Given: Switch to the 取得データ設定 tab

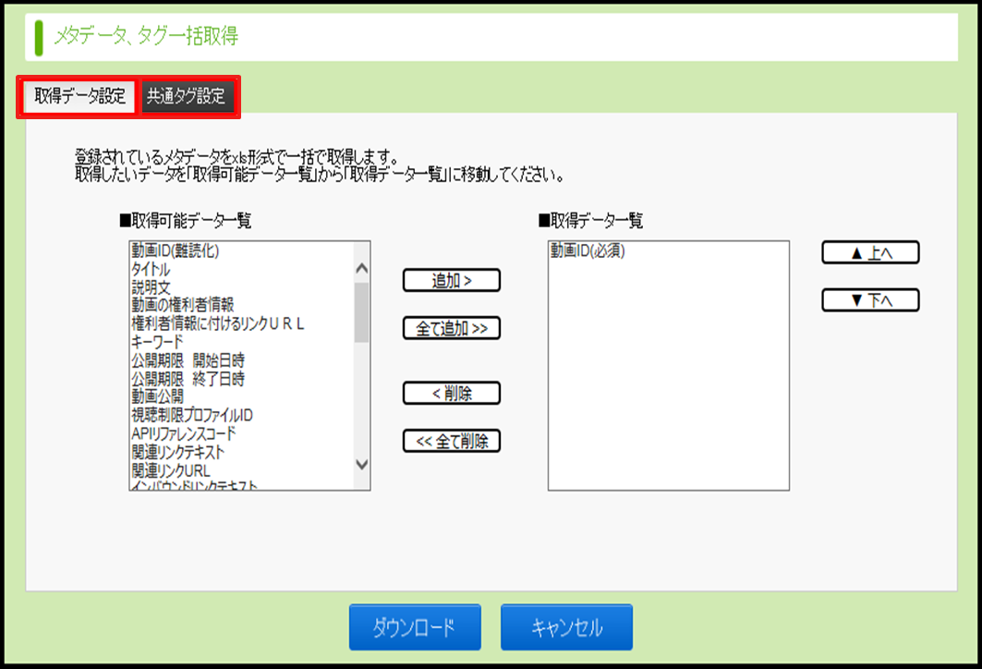Looking at the screenshot, I should [x=79, y=97].
